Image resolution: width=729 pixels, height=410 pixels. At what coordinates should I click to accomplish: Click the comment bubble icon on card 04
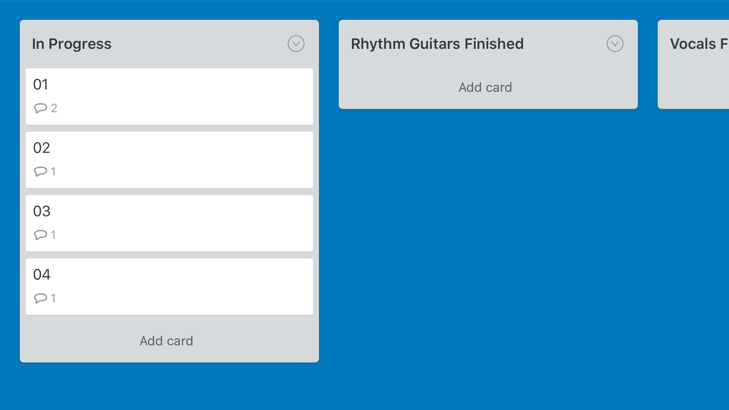(41, 298)
